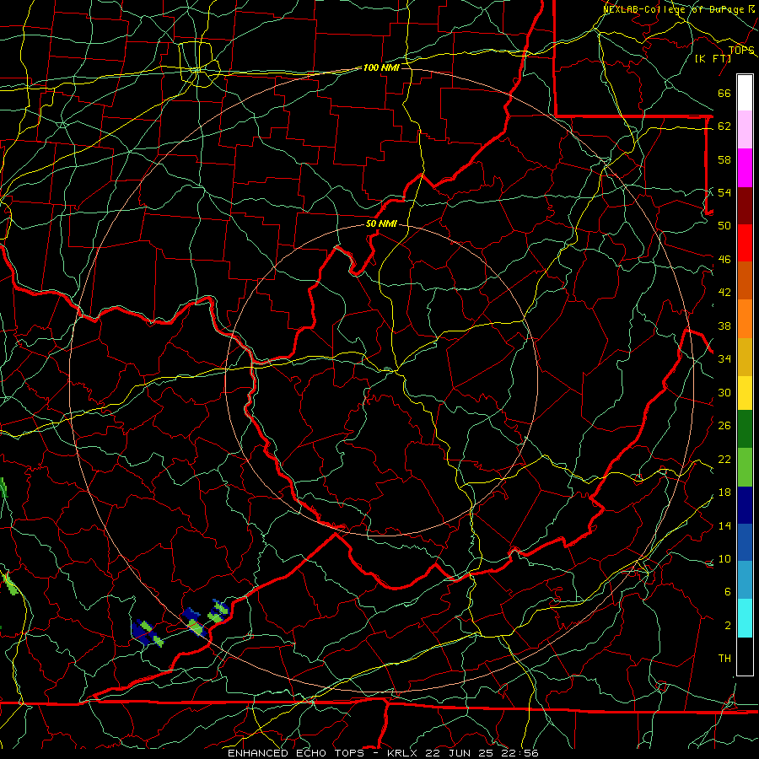759x759 pixels.
Task: Select the light green legend swatch
Action: point(745,467)
